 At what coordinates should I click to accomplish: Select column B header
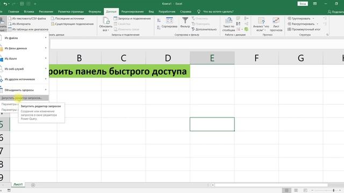pos(79,58)
